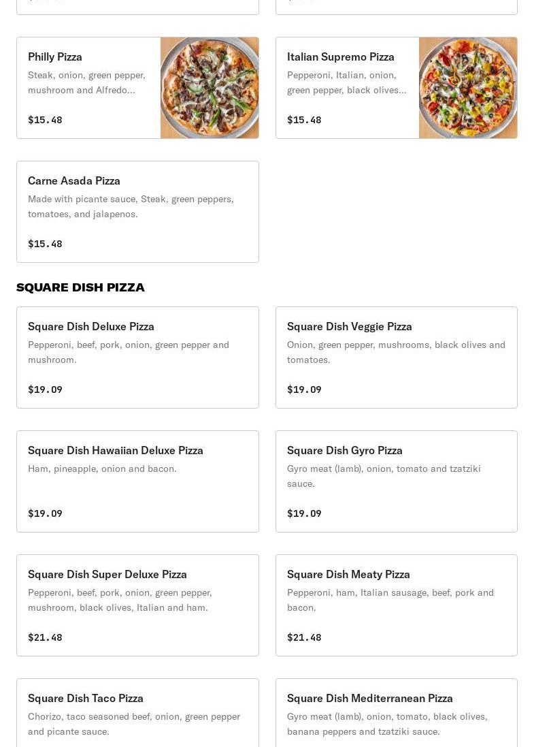Click the Philly Pizza ingredients description

(x=86, y=82)
